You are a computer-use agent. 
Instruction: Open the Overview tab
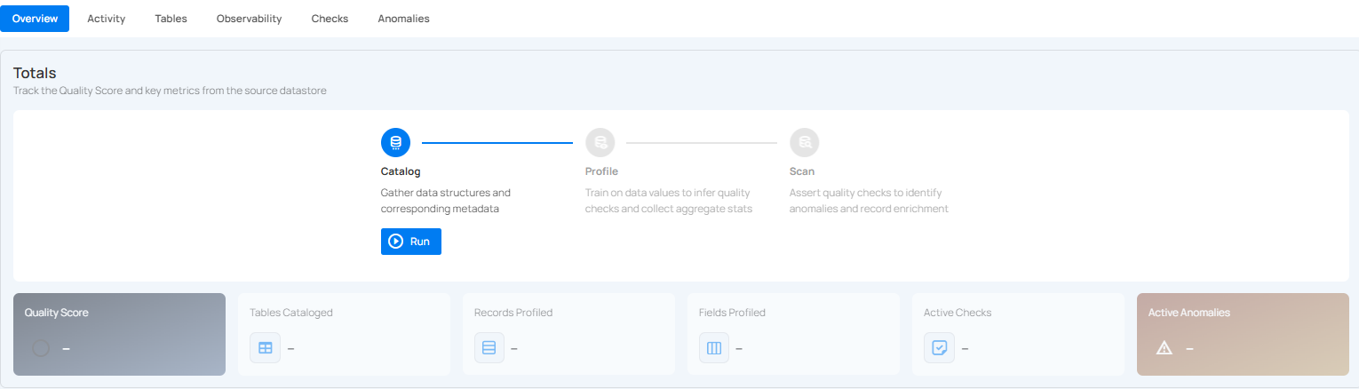(35, 19)
